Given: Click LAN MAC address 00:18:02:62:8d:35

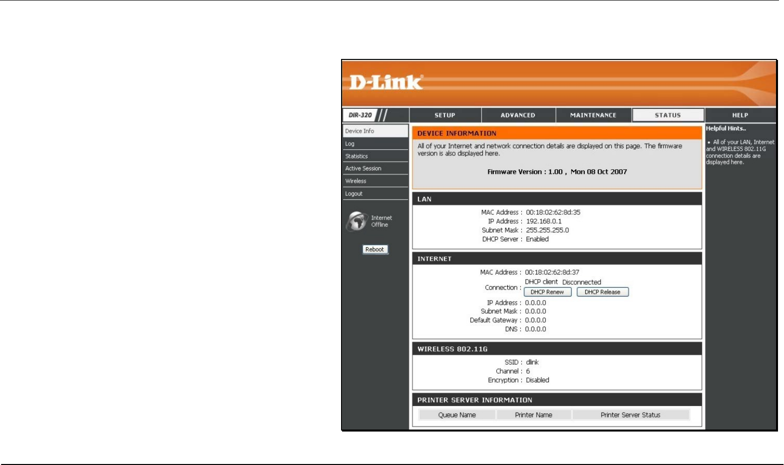Looking at the screenshot, I should point(553,212).
